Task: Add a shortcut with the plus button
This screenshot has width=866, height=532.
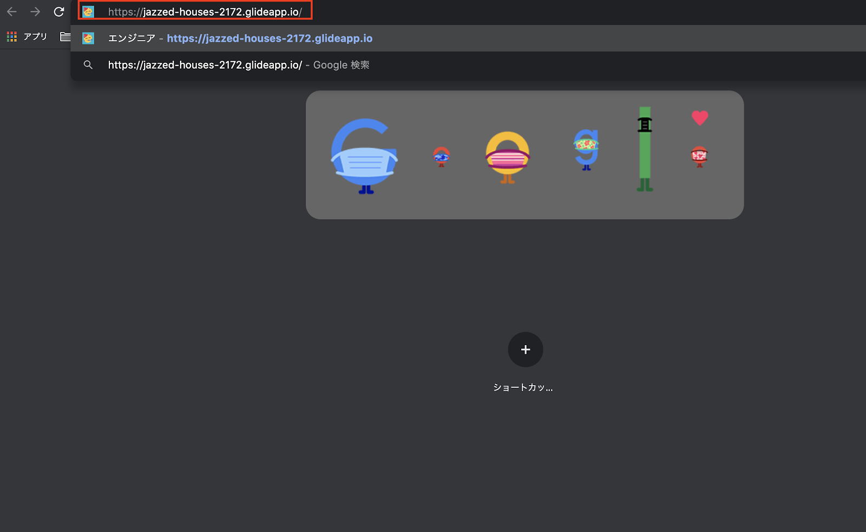Action: coord(526,349)
